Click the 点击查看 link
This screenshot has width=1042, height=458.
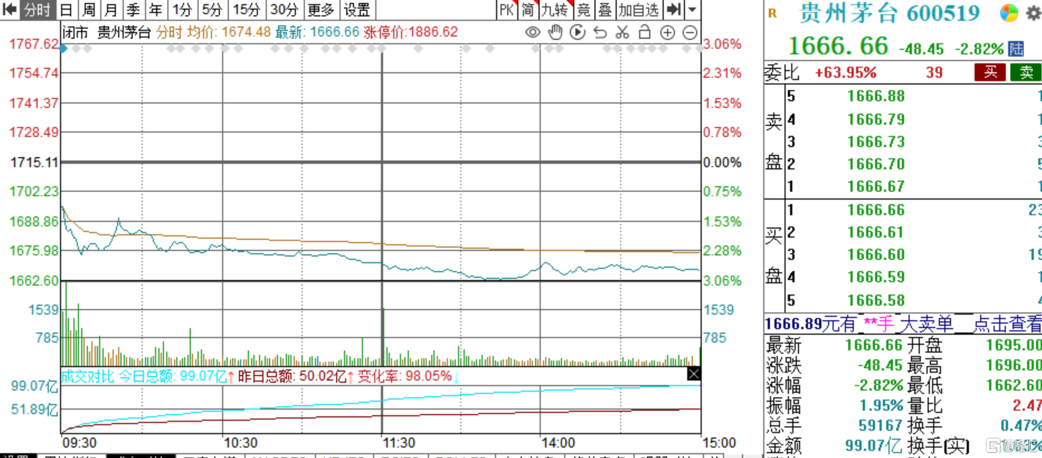(x=1007, y=324)
